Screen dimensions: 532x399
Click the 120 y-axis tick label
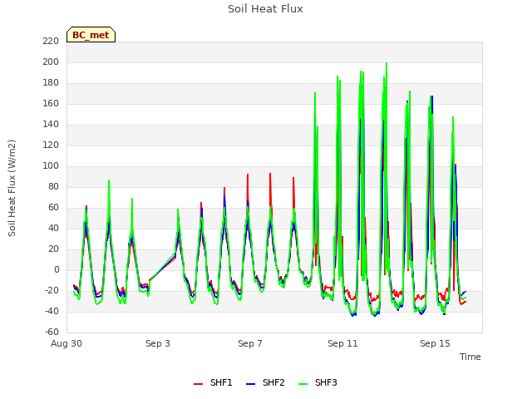click(x=51, y=145)
